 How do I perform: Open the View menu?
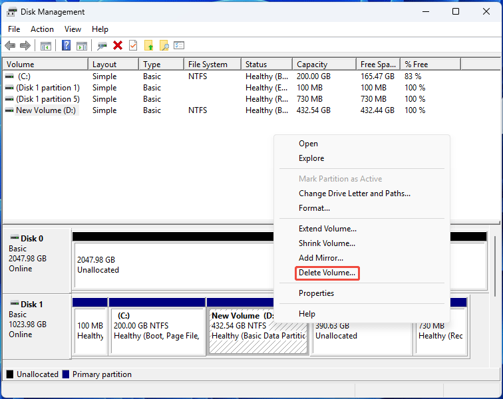73,29
